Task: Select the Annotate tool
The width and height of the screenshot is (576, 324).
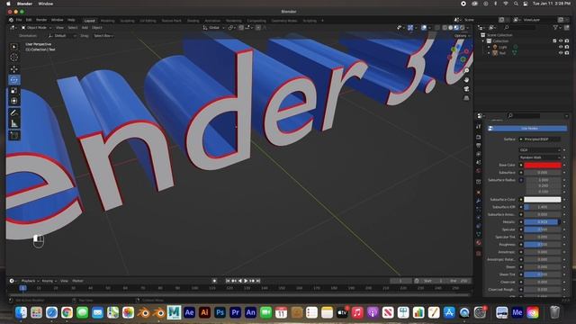Action: 14,112
